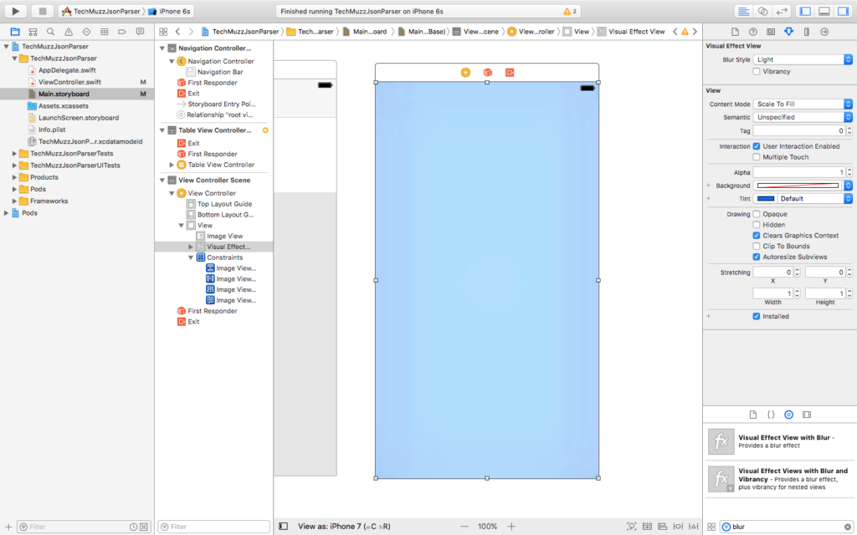Switch to the Identity inspector tab
The image size is (857, 535).
771,32
